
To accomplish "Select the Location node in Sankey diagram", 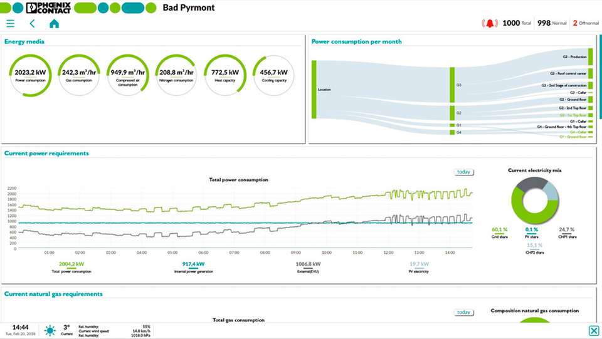I will pyautogui.click(x=314, y=89).
